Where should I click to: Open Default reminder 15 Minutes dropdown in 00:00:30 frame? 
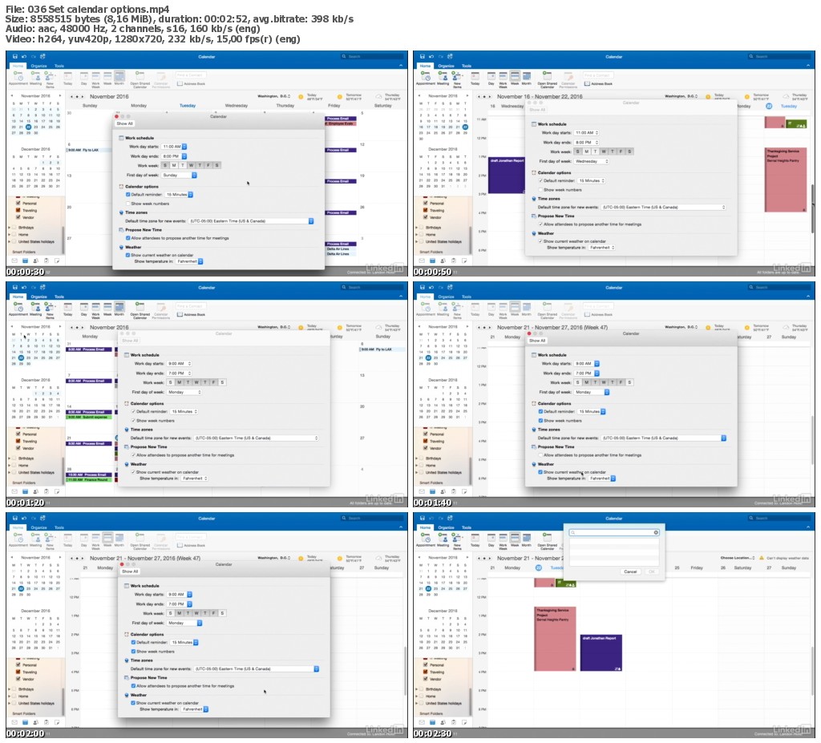click(x=179, y=194)
